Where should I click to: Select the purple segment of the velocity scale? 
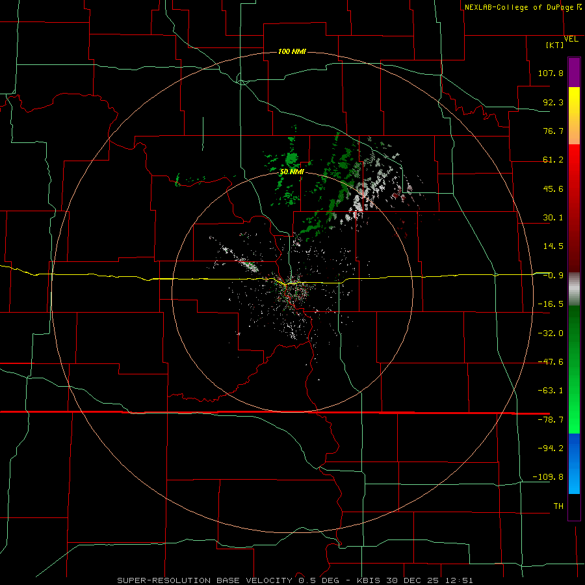[574, 72]
